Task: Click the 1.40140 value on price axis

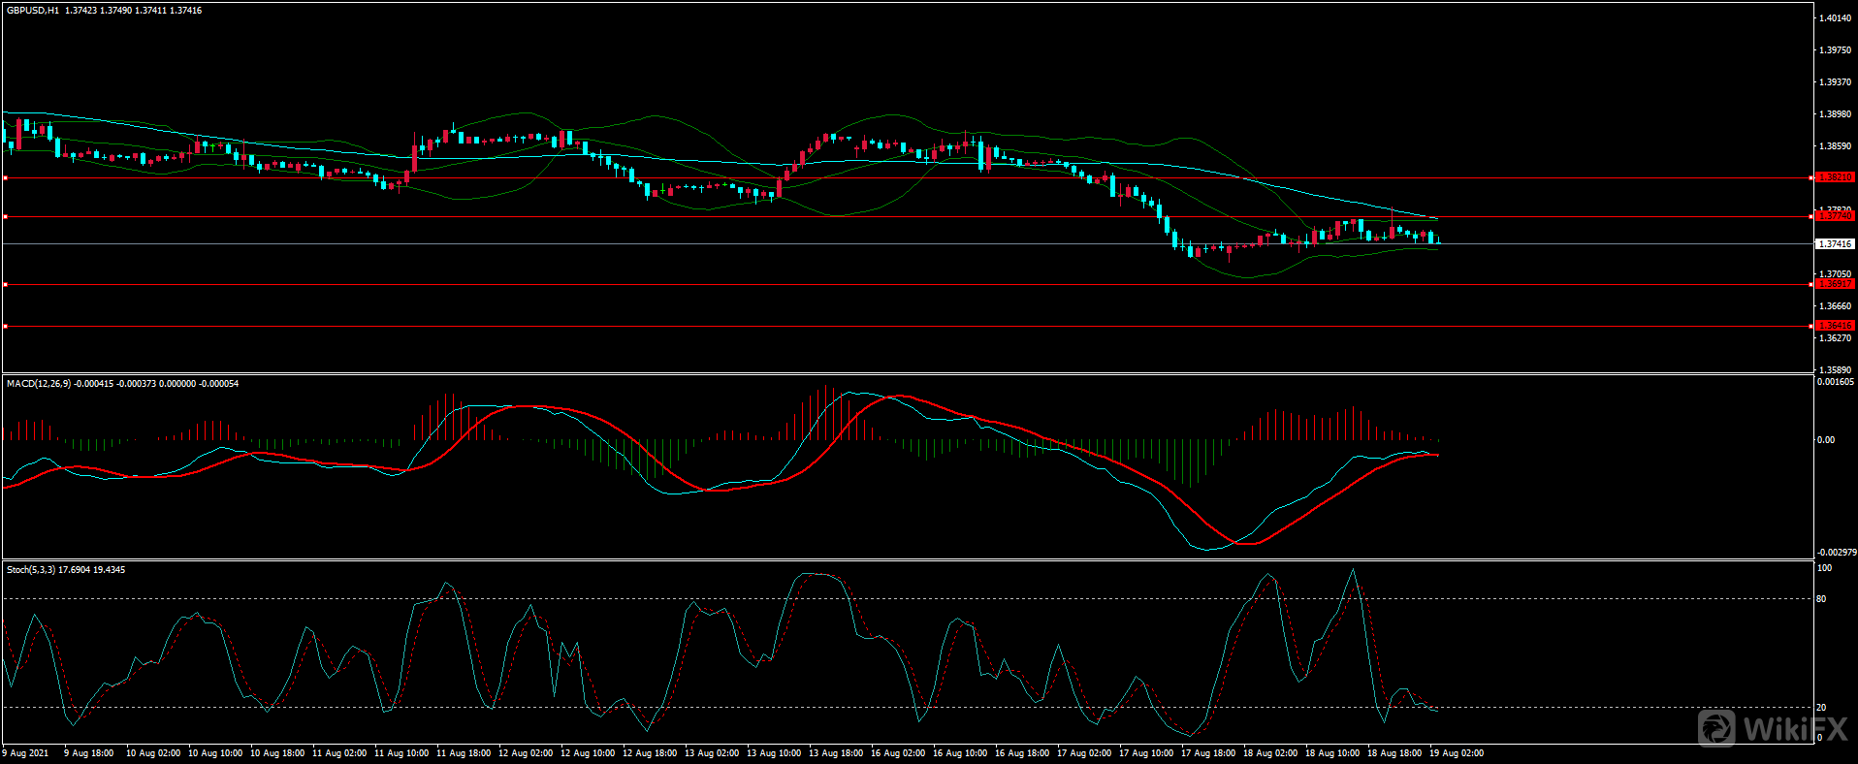Action: coord(1835,18)
